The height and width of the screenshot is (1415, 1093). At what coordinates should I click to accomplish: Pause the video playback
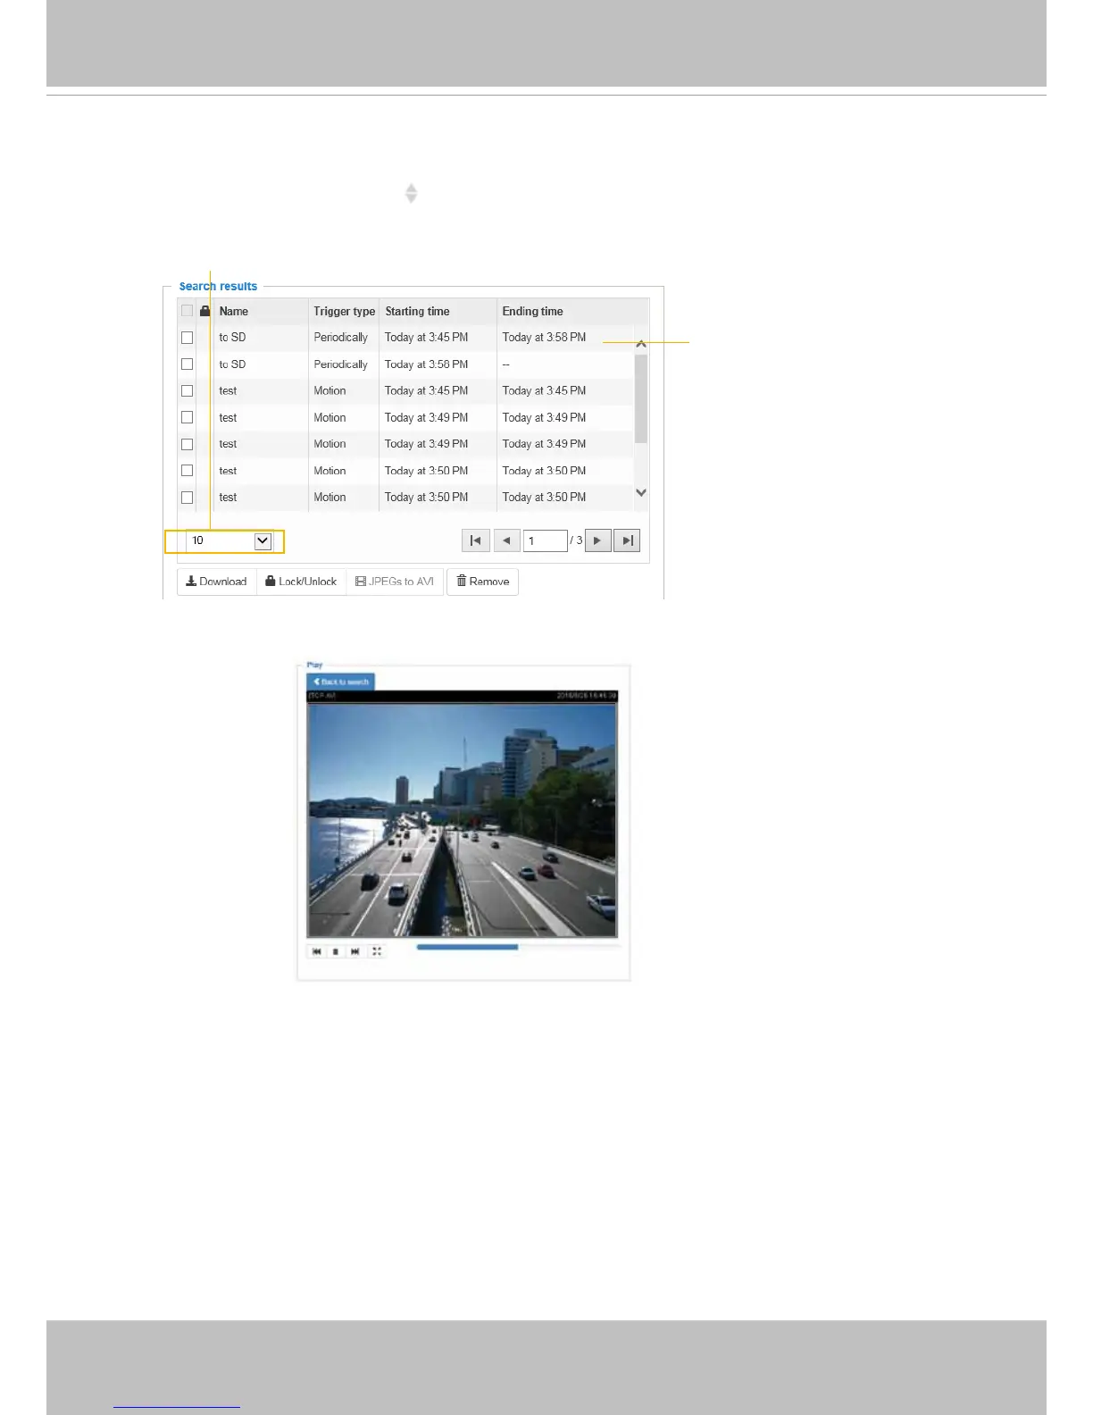tap(336, 951)
